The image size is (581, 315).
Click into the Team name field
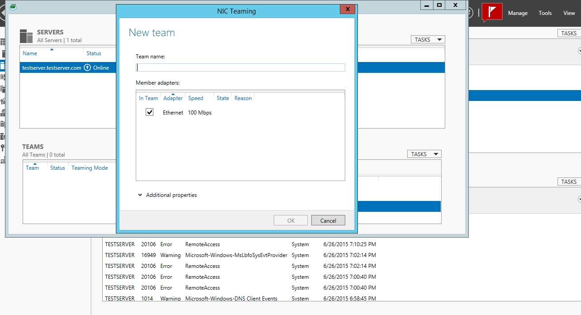[240, 67]
